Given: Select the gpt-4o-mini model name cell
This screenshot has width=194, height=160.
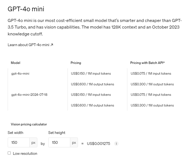Looking at the screenshot, I should pos(20,74).
